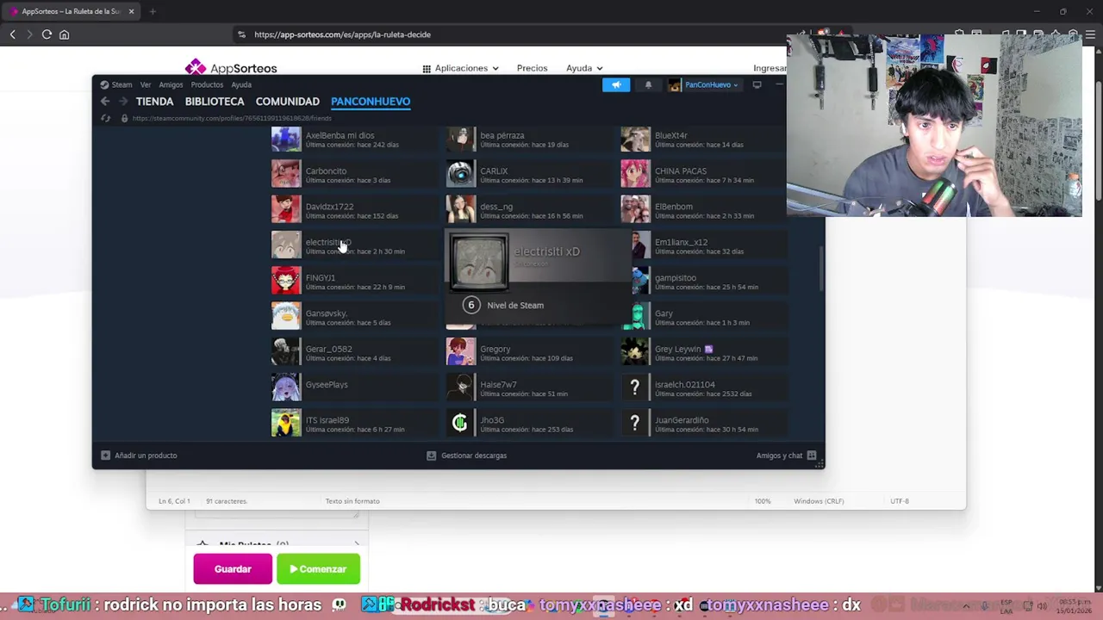Open israelch.021104 question-mark avatar

[635, 387]
